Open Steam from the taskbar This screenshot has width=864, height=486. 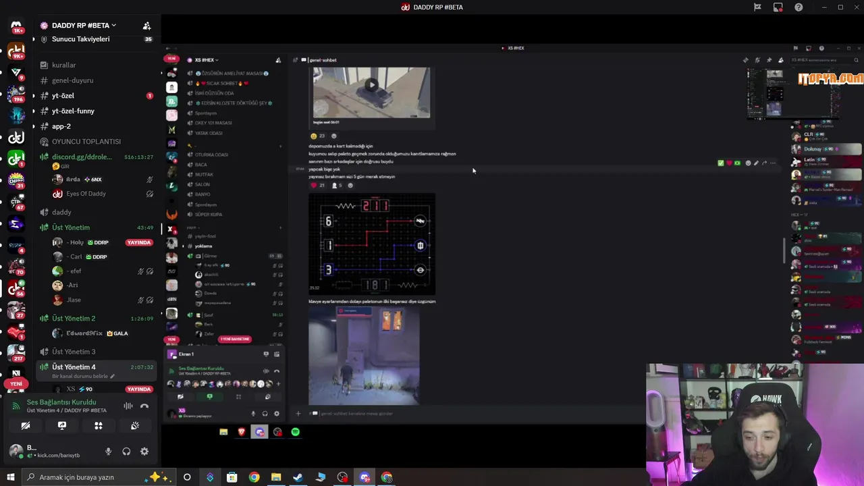(x=298, y=477)
